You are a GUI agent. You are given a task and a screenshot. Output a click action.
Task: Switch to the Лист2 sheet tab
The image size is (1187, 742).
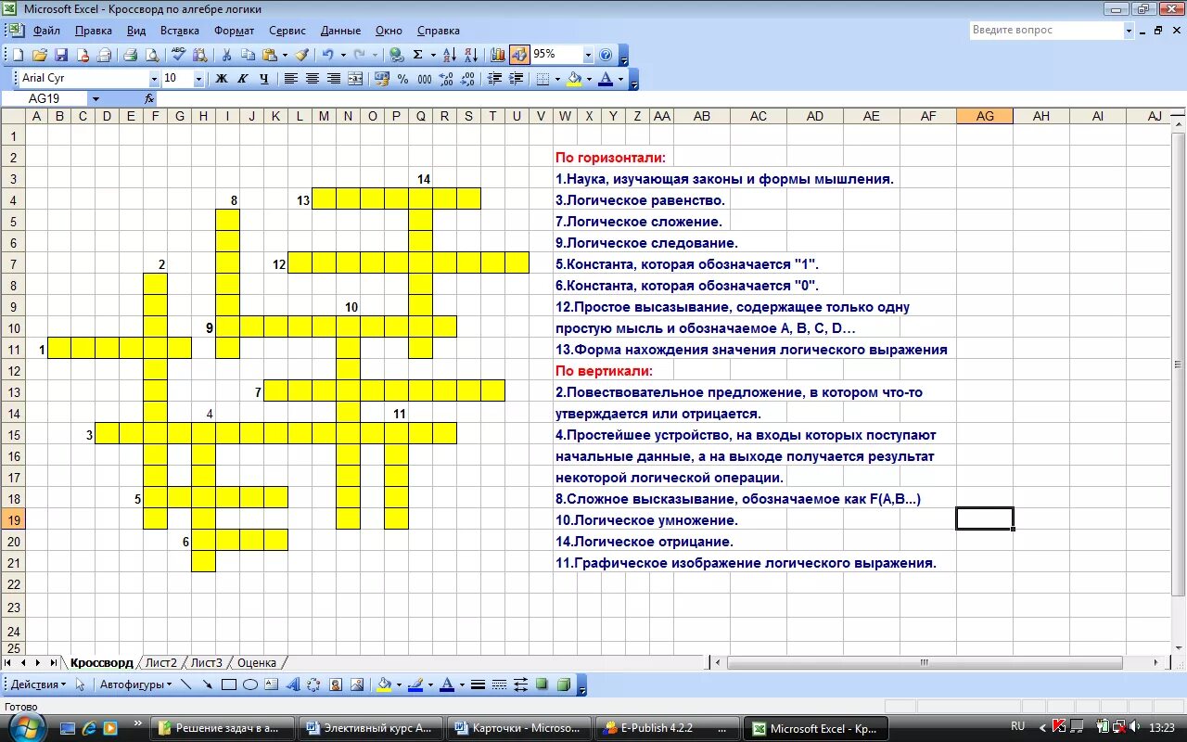(160, 663)
